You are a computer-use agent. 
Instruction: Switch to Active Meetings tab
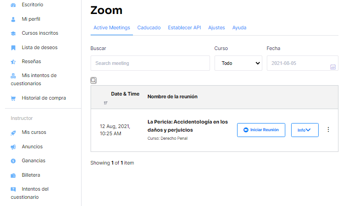[x=112, y=27]
